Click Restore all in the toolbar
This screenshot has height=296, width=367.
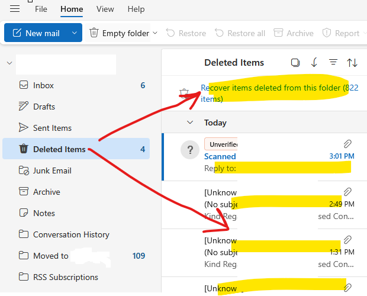point(240,33)
